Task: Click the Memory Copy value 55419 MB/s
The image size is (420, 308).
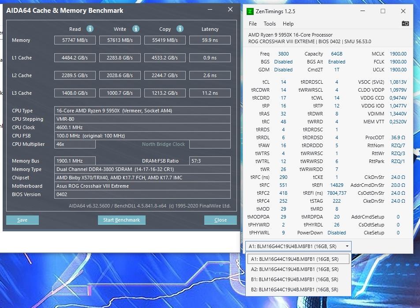Action: pyautogui.click(x=165, y=40)
